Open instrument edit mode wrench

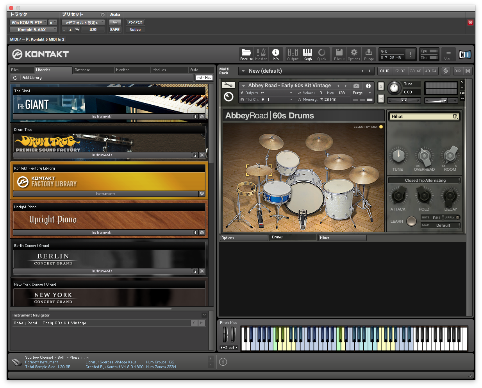point(229,85)
